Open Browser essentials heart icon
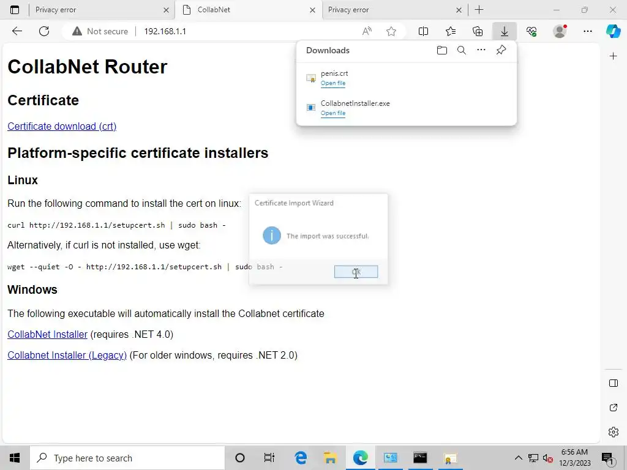This screenshot has width=627, height=470. (x=531, y=31)
